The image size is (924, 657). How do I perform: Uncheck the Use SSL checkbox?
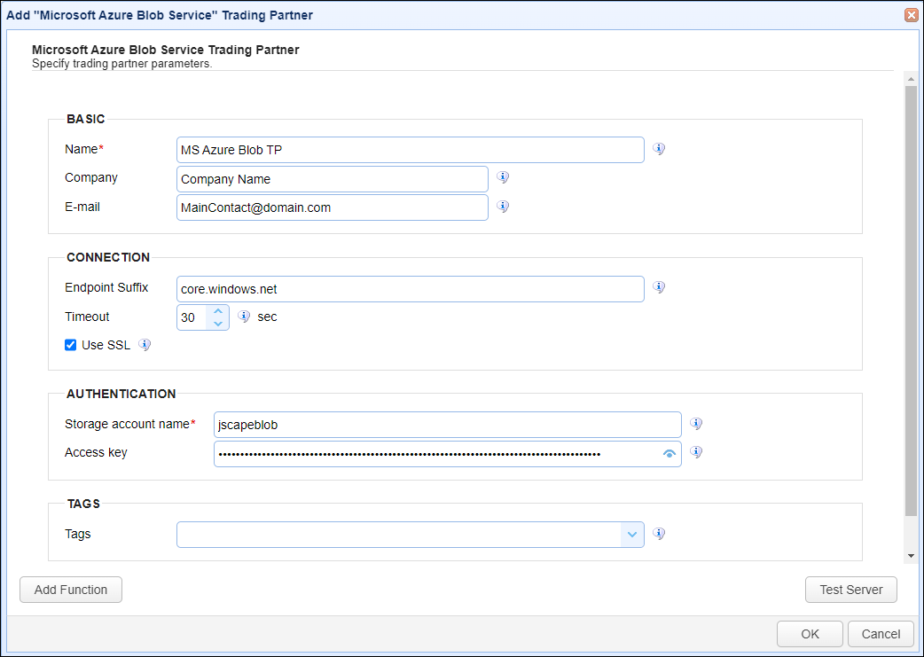[71, 345]
